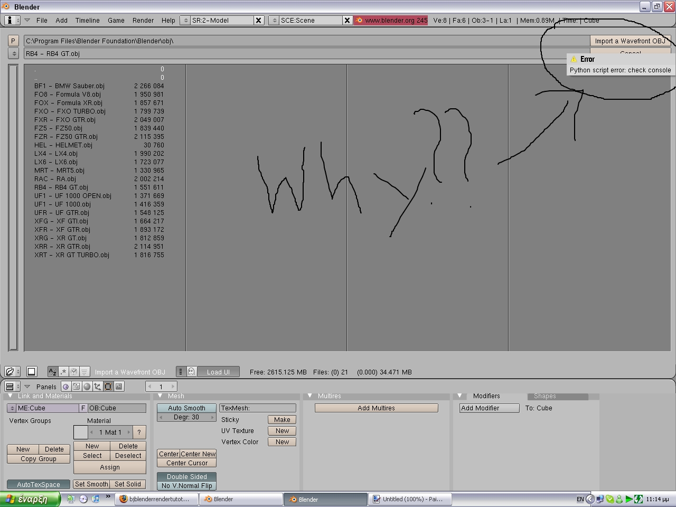Switch to Shading context sphere icon
Image resolution: width=676 pixels, height=507 pixels.
(x=87, y=387)
